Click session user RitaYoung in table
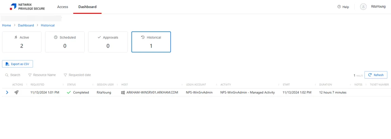 [104, 93]
